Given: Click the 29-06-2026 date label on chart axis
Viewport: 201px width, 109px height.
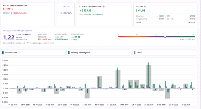Looking at the screenshot, I should click(186, 105).
